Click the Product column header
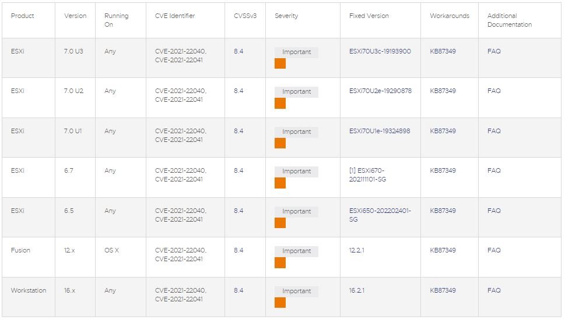Image resolution: width=565 pixels, height=320 pixels. [22, 16]
